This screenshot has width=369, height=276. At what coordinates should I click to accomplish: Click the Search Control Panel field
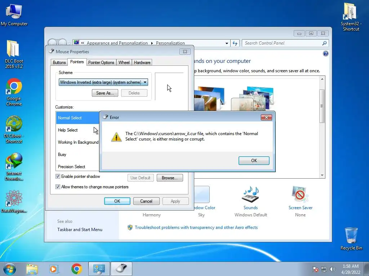(283, 43)
